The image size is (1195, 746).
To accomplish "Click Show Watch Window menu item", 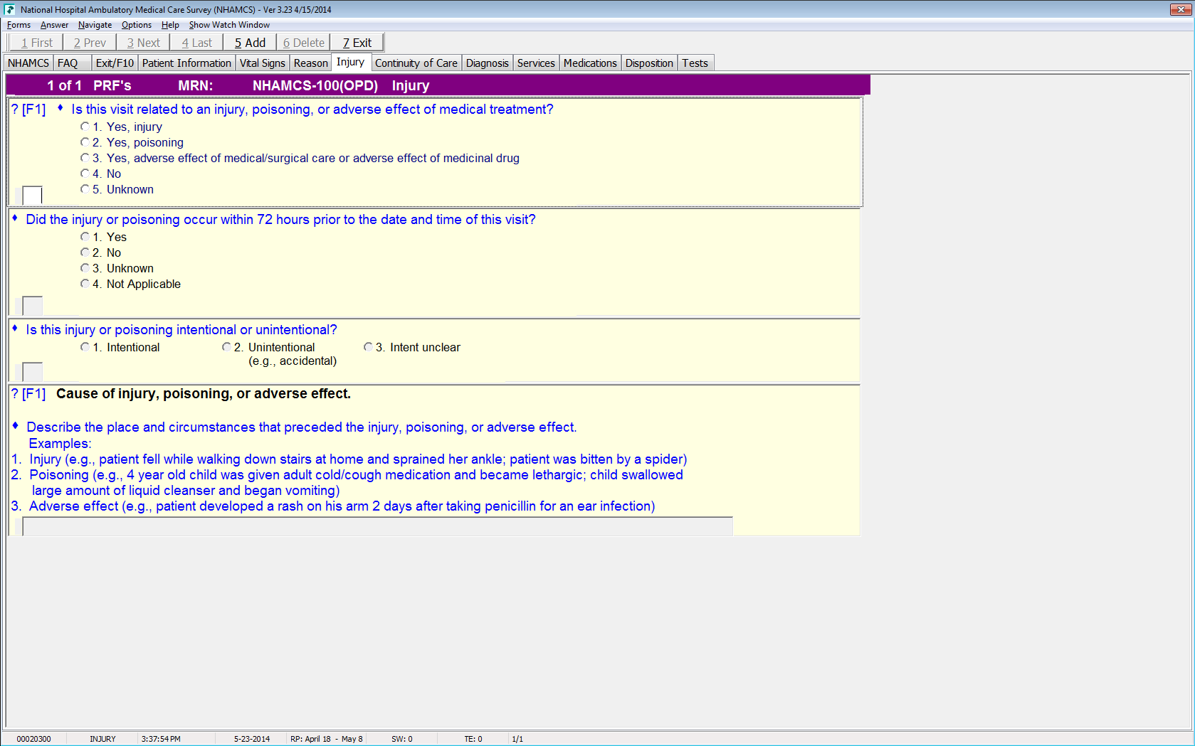I will click(229, 25).
